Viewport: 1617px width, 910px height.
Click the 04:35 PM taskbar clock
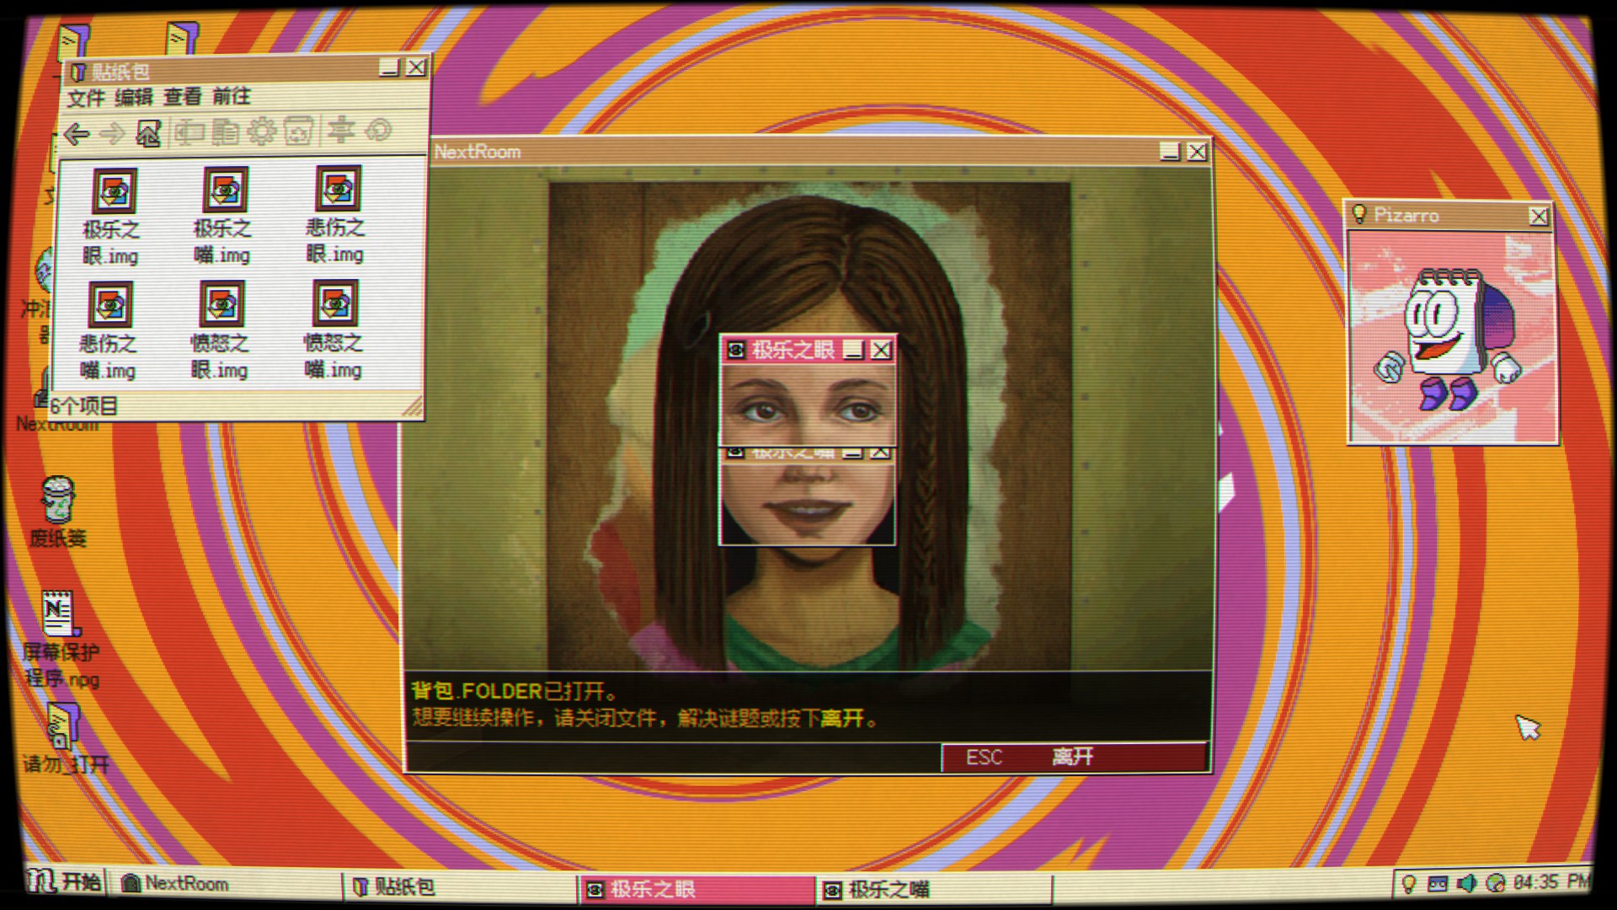pyautogui.click(x=1551, y=882)
